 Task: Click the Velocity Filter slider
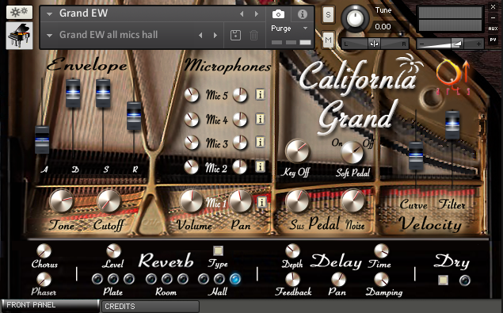[452, 125]
